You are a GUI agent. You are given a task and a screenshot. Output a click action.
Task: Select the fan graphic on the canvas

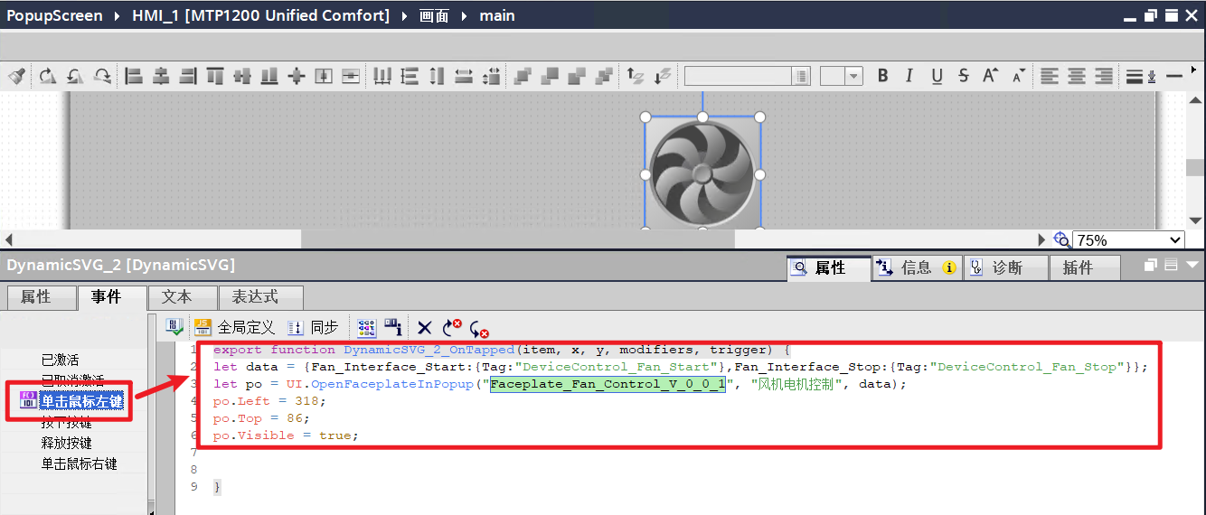(x=702, y=173)
